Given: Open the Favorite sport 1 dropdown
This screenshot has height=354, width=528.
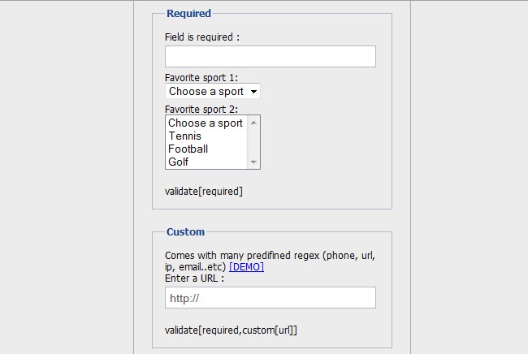Looking at the screenshot, I should point(212,92).
